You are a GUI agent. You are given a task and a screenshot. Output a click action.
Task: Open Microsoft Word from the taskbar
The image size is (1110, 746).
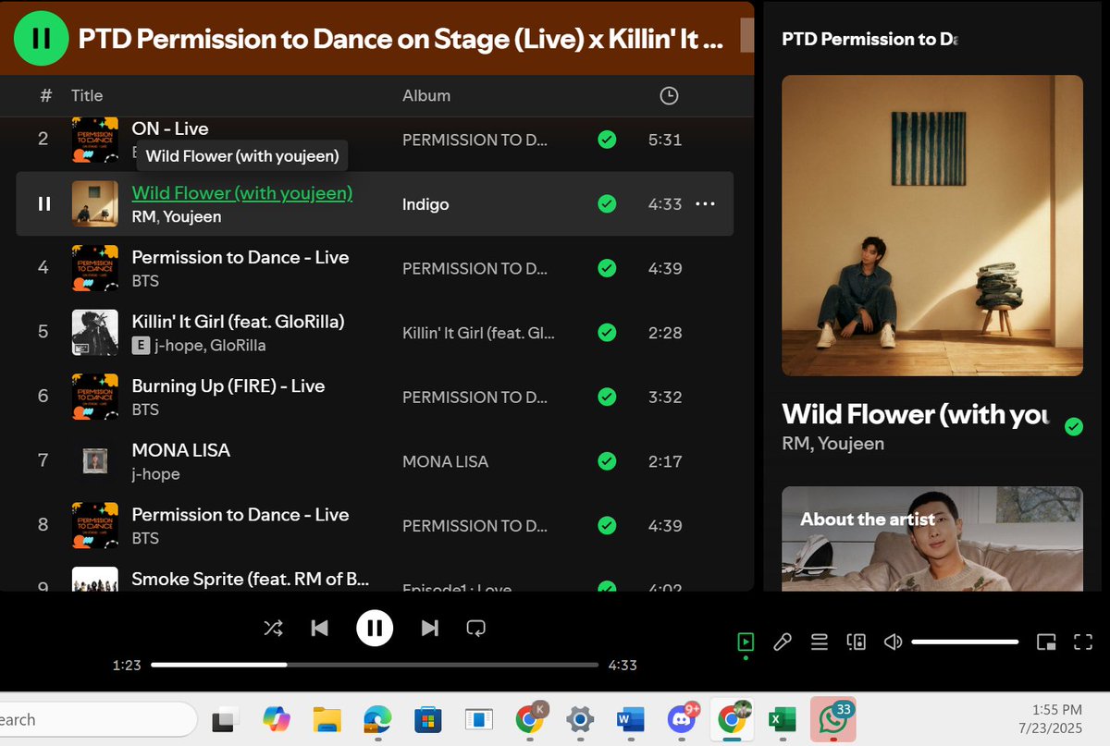point(630,718)
